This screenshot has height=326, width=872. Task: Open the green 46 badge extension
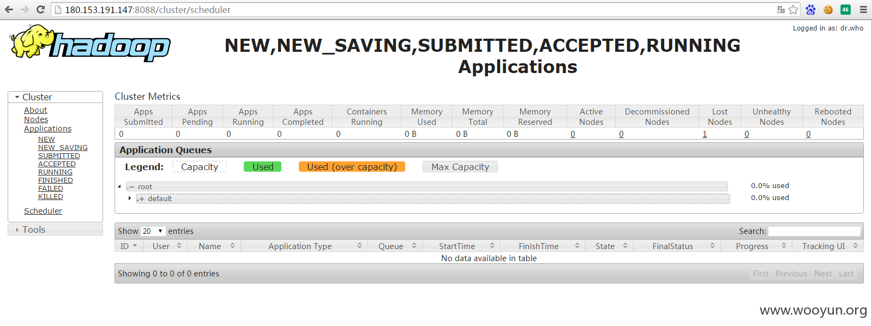click(x=845, y=9)
